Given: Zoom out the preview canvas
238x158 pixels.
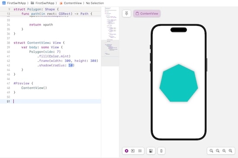Looking at the screenshot, I should [x=211, y=151].
